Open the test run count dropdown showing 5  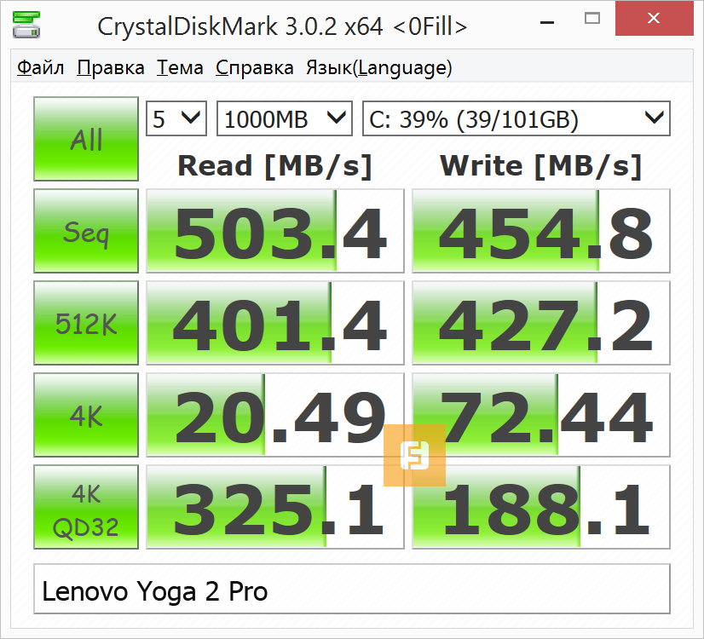(176, 118)
